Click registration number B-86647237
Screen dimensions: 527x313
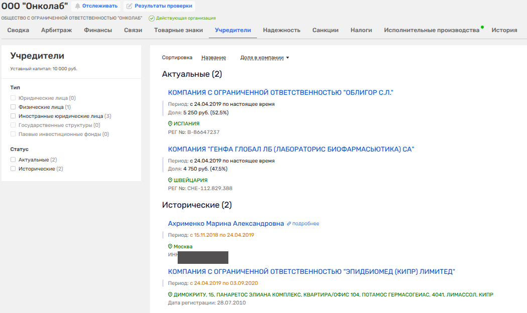coord(203,132)
